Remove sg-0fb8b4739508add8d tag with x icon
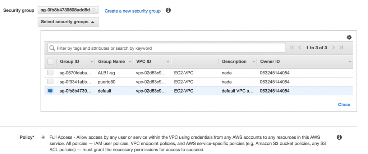 94,10
